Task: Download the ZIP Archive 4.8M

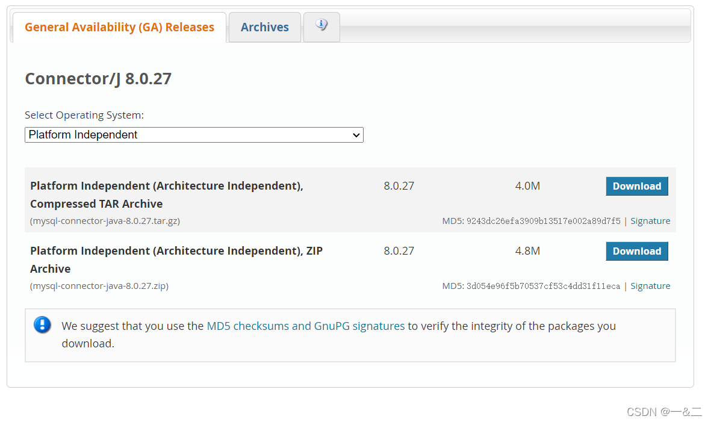Action: [x=636, y=251]
